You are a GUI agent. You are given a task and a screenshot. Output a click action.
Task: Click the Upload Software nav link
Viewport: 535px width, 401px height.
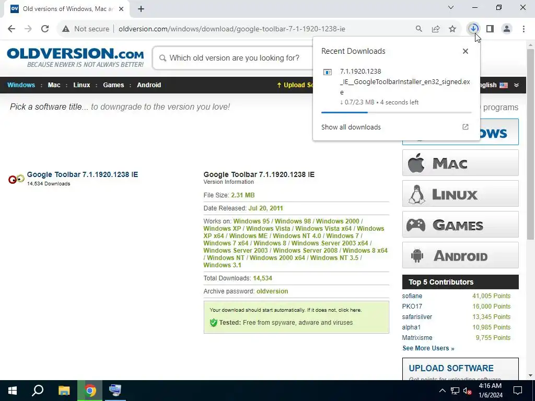[295, 85]
